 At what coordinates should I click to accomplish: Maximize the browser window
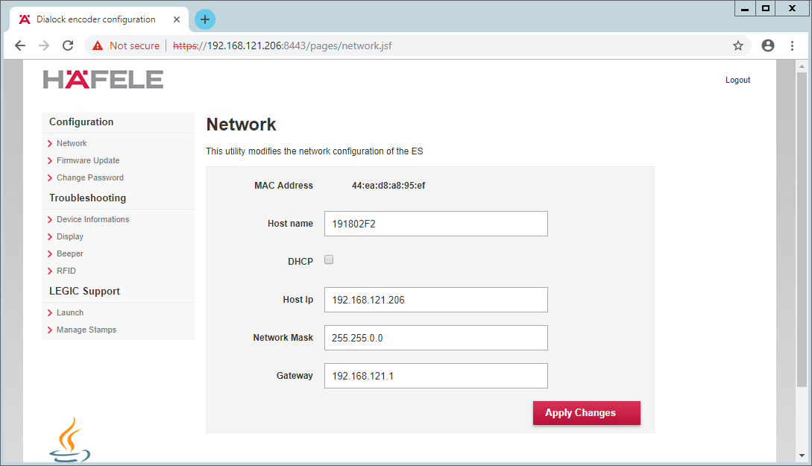click(x=765, y=8)
